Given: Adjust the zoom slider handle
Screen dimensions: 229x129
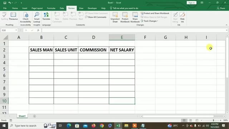Looking at the screenshot, I should click(x=213, y=120).
